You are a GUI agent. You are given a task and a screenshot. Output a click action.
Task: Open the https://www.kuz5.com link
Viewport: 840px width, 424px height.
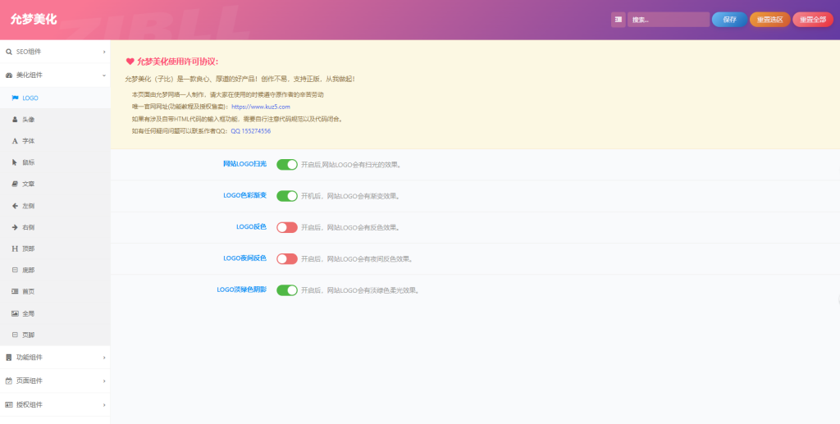point(261,107)
